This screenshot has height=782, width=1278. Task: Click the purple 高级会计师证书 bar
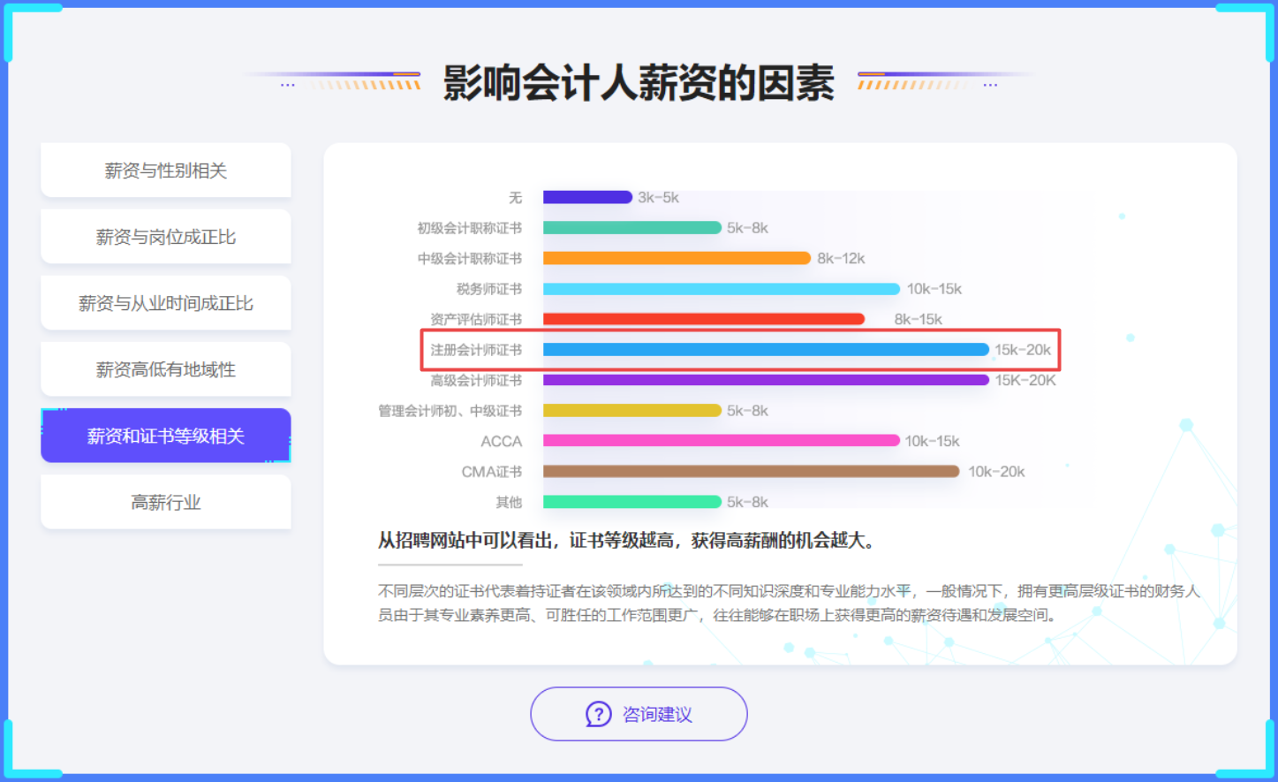click(766, 380)
